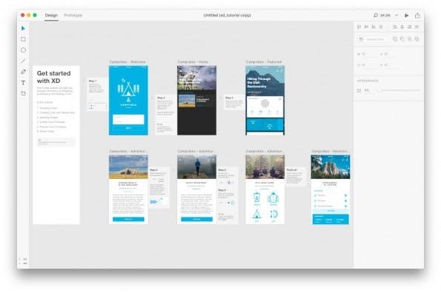Image resolution: width=441 pixels, height=293 pixels.
Task: Switch to the Design tab
Action: click(51, 15)
